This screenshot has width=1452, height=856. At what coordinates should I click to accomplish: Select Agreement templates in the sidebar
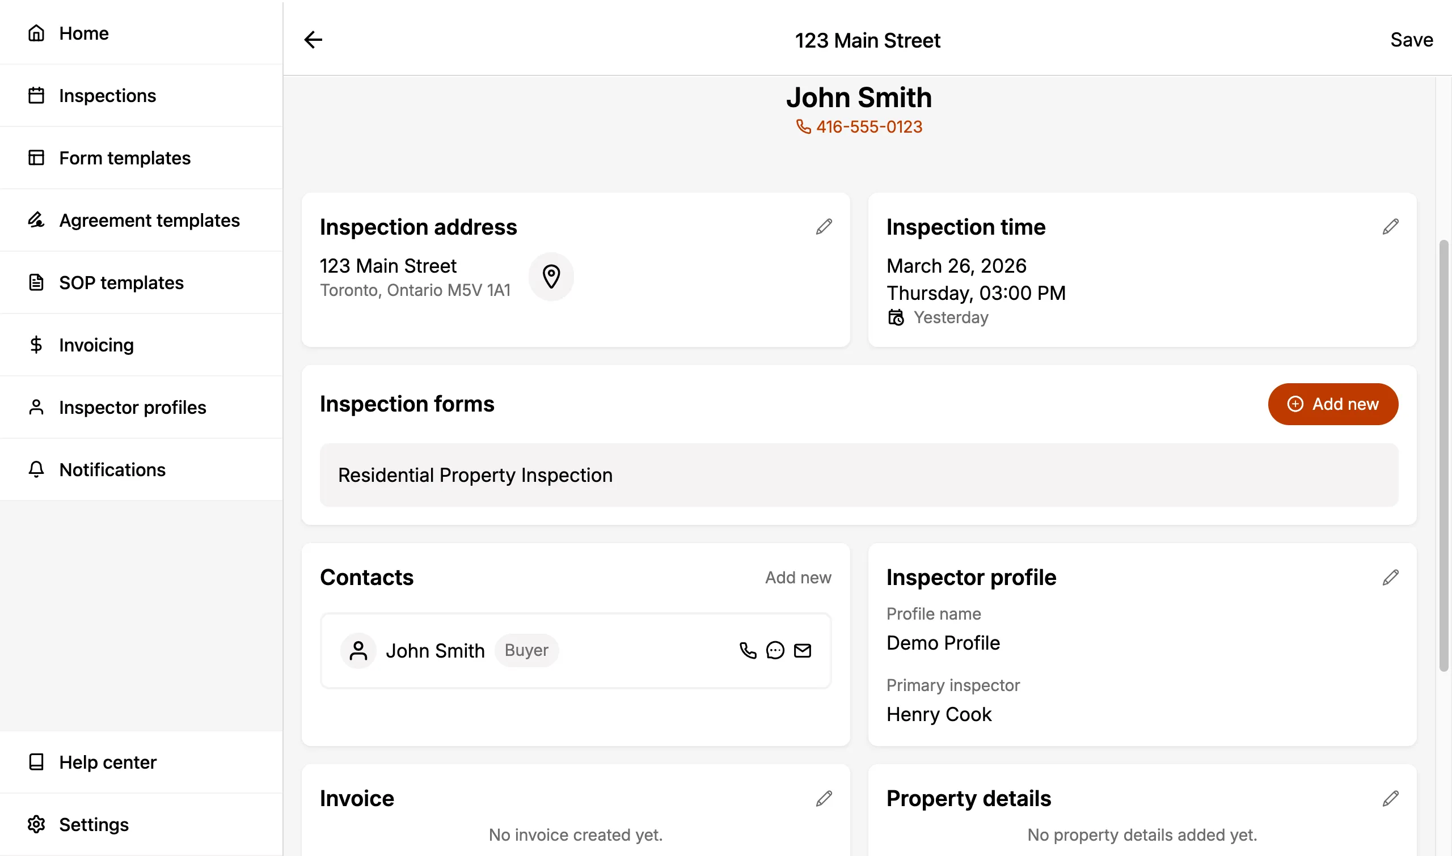(x=141, y=220)
